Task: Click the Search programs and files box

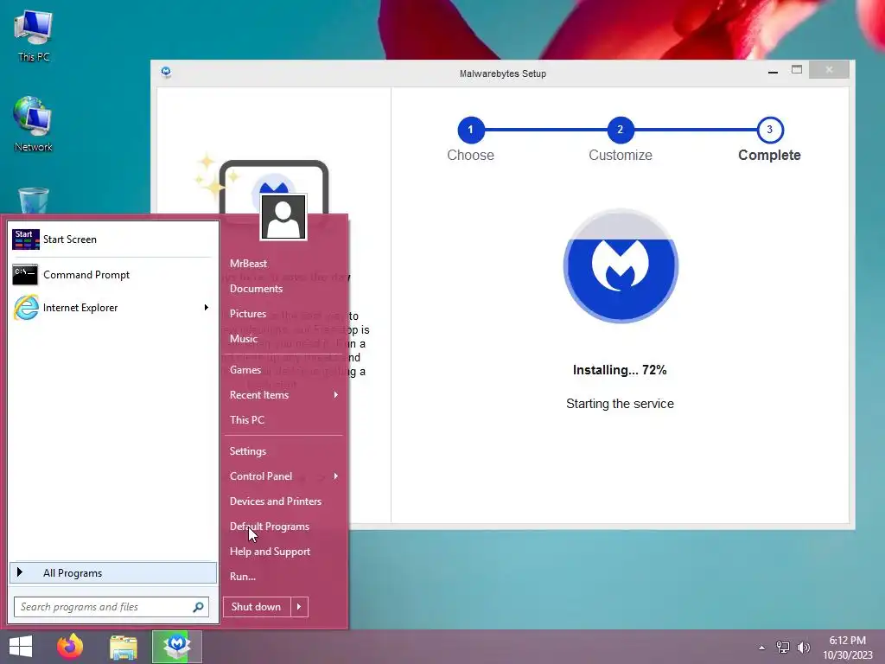Action: coord(111,607)
